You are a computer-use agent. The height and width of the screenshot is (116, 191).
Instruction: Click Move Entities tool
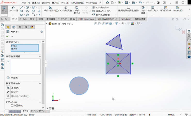101,15
